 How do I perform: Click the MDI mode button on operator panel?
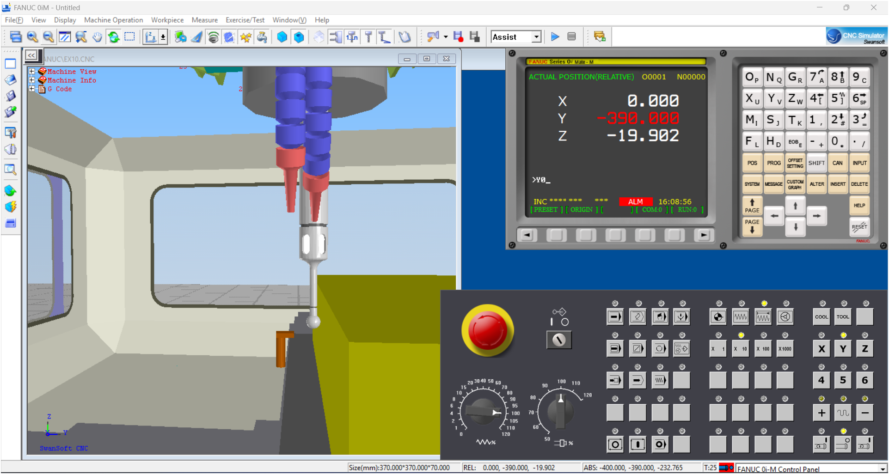click(660, 317)
